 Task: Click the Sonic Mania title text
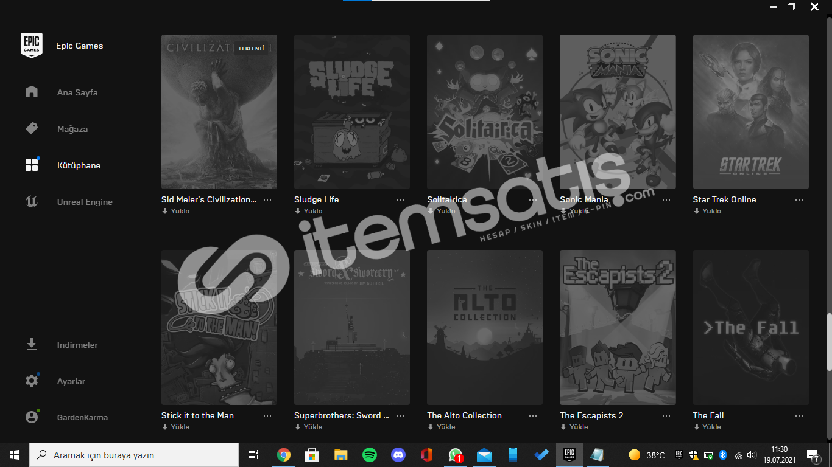click(x=584, y=199)
